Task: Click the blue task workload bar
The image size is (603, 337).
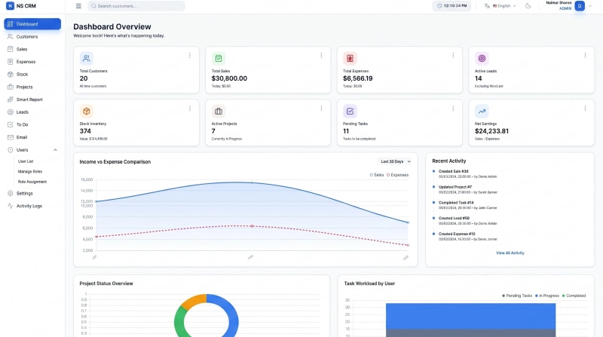Action: click(470, 316)
